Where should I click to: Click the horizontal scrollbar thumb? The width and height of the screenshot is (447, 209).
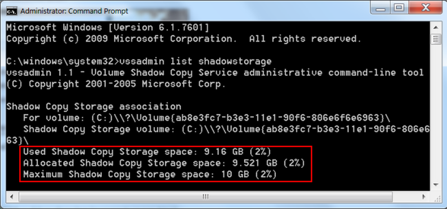click(205, 197)
